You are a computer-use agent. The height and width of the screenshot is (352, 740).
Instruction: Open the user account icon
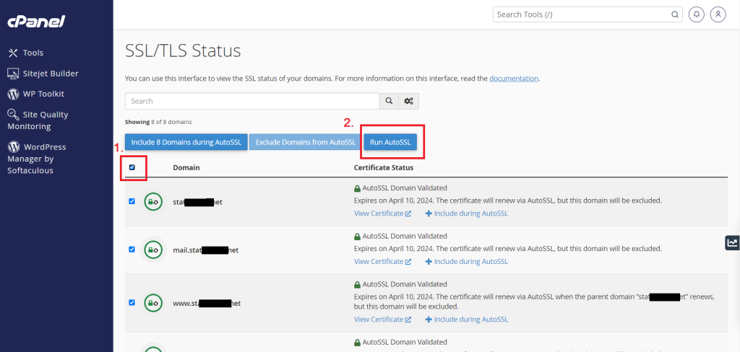[x=718, y=14]
